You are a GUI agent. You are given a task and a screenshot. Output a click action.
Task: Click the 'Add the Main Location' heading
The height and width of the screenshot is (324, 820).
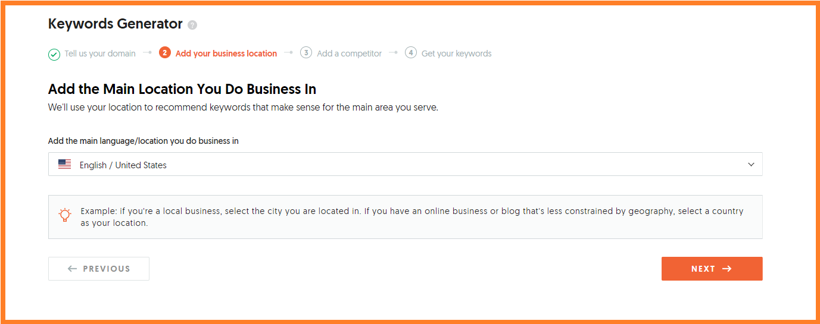pos(182,89)
